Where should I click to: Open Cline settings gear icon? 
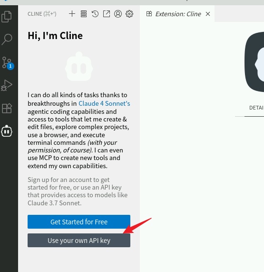click(x=129, y=14)
